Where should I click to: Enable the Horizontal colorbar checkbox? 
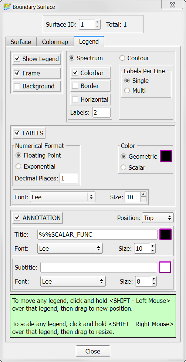91,100
